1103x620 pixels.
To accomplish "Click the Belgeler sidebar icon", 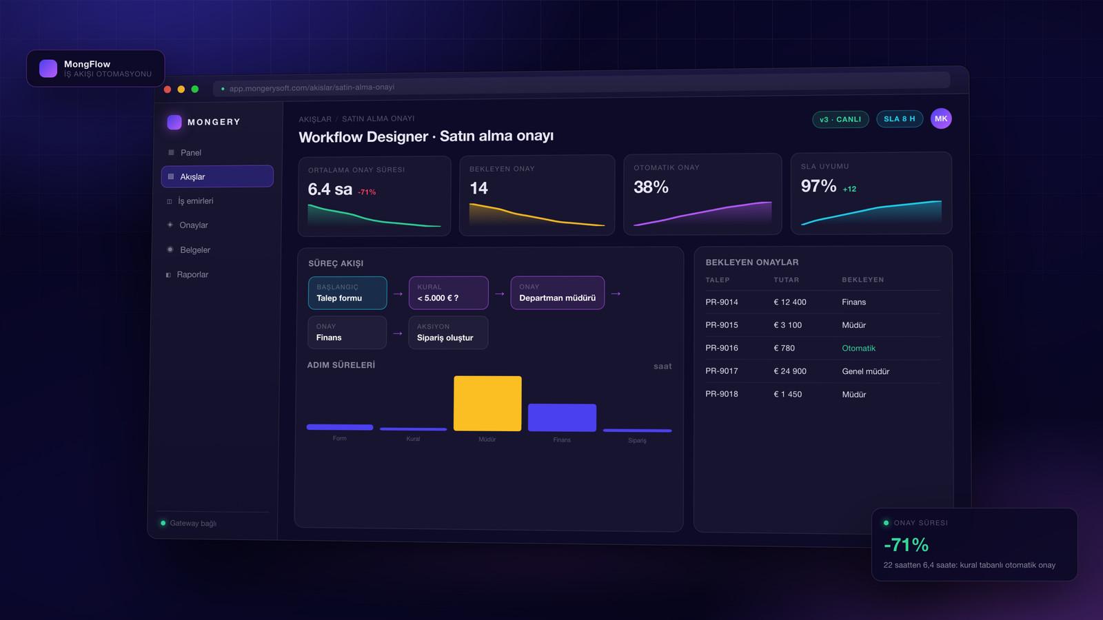I will pyautogui.click(x=170, y=249).
